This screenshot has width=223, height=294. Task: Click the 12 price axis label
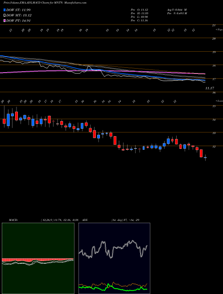tap(214, 147)
